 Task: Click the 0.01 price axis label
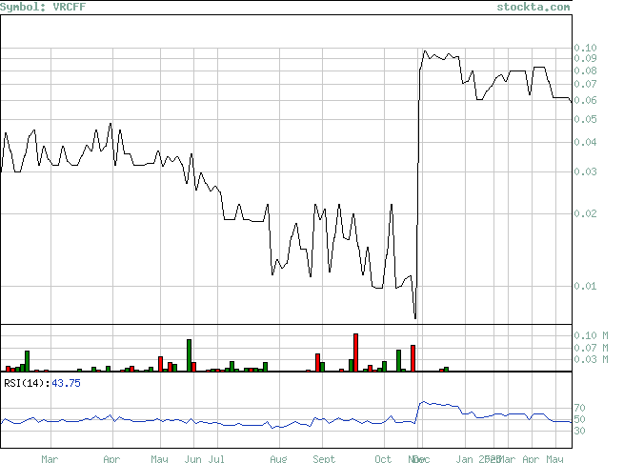[585, 286]
